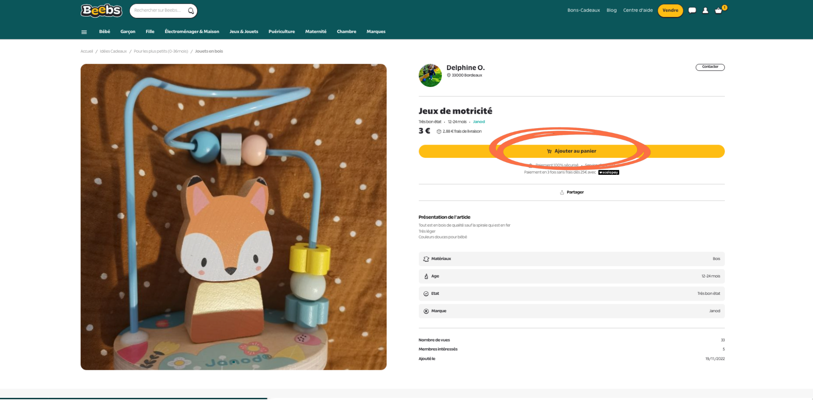Click the Ajouté le date 19/11/2022
813x400 pixels.
coord(715,359)
